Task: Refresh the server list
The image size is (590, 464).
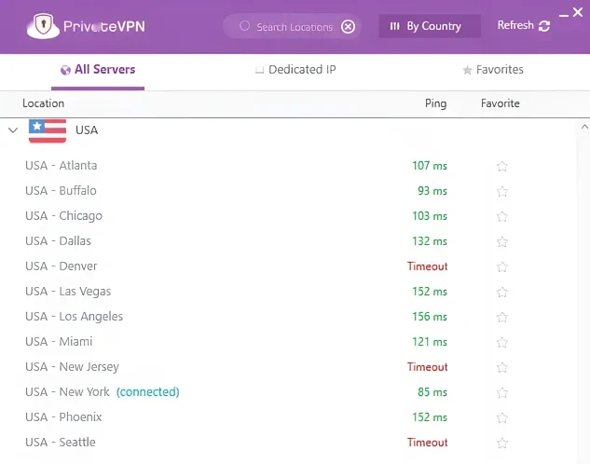Action: pyautogui.click(x=524, y=25)
